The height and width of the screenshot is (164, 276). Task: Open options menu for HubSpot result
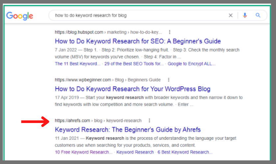[x=169, y=32]
